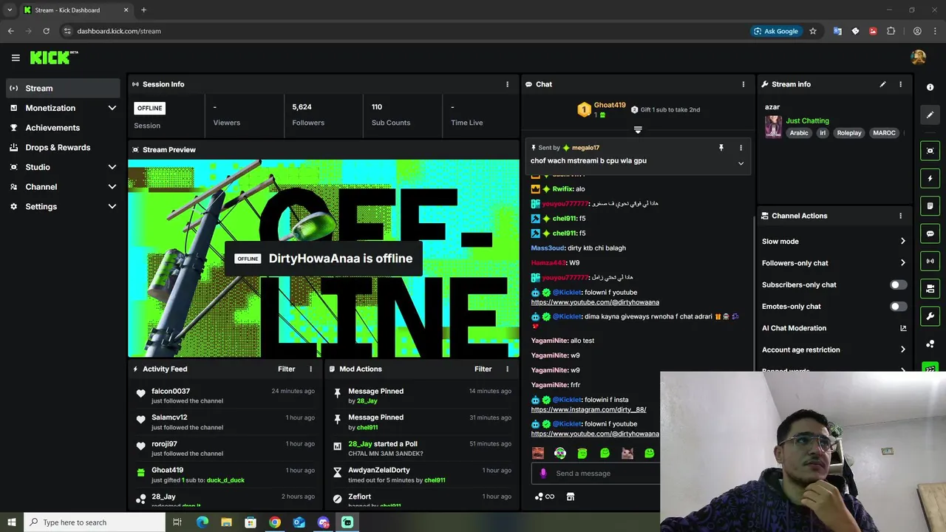
Task: Unpin the pinned chat message
Action: click(721, 148)
